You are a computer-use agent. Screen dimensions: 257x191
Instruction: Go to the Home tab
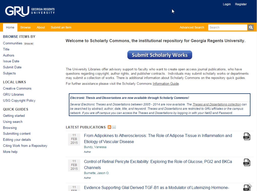tap(10, 28)
